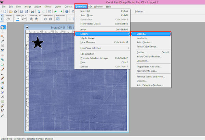
Task: Select the Straighten tool
Action: coord(2,50)
